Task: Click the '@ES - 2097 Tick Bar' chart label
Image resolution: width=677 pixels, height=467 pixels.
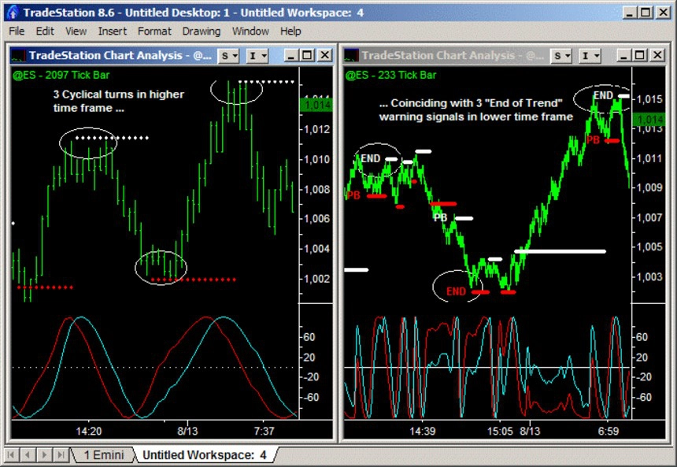Action: (61, 75)
